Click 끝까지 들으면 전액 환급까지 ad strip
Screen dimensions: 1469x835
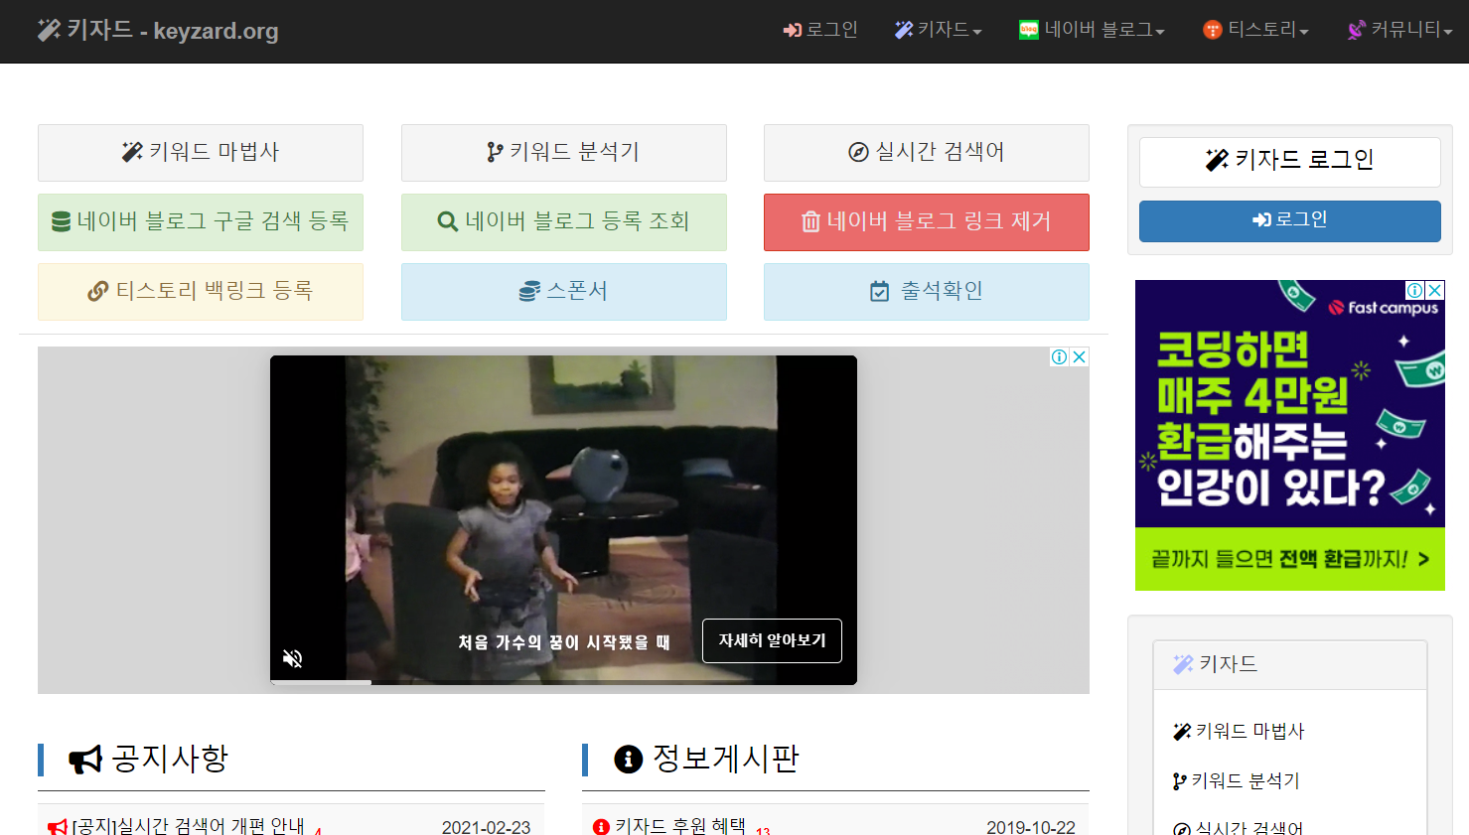pos(1289,559)
